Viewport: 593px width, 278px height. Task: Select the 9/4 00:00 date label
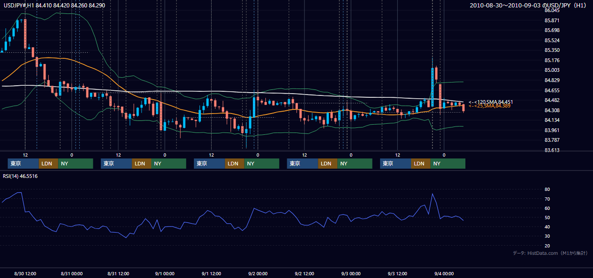click(x=444, y=273)
